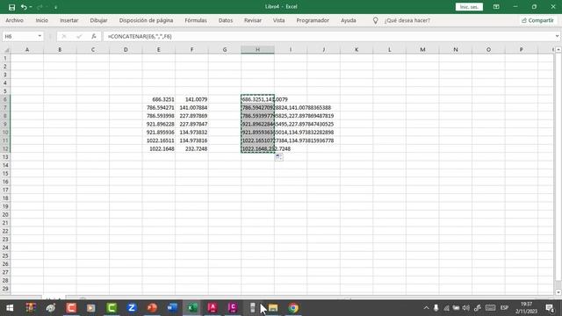This screenshot has height=316, width=562.
Task: Click the Cancel X icon in formula bar
Action: tap(64, 36)
